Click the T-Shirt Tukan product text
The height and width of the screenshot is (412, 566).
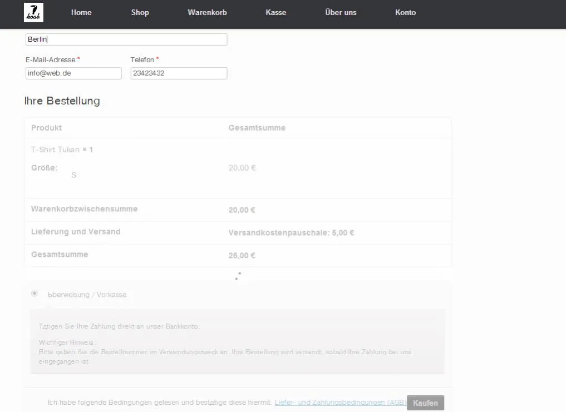(x=55, y=150)
